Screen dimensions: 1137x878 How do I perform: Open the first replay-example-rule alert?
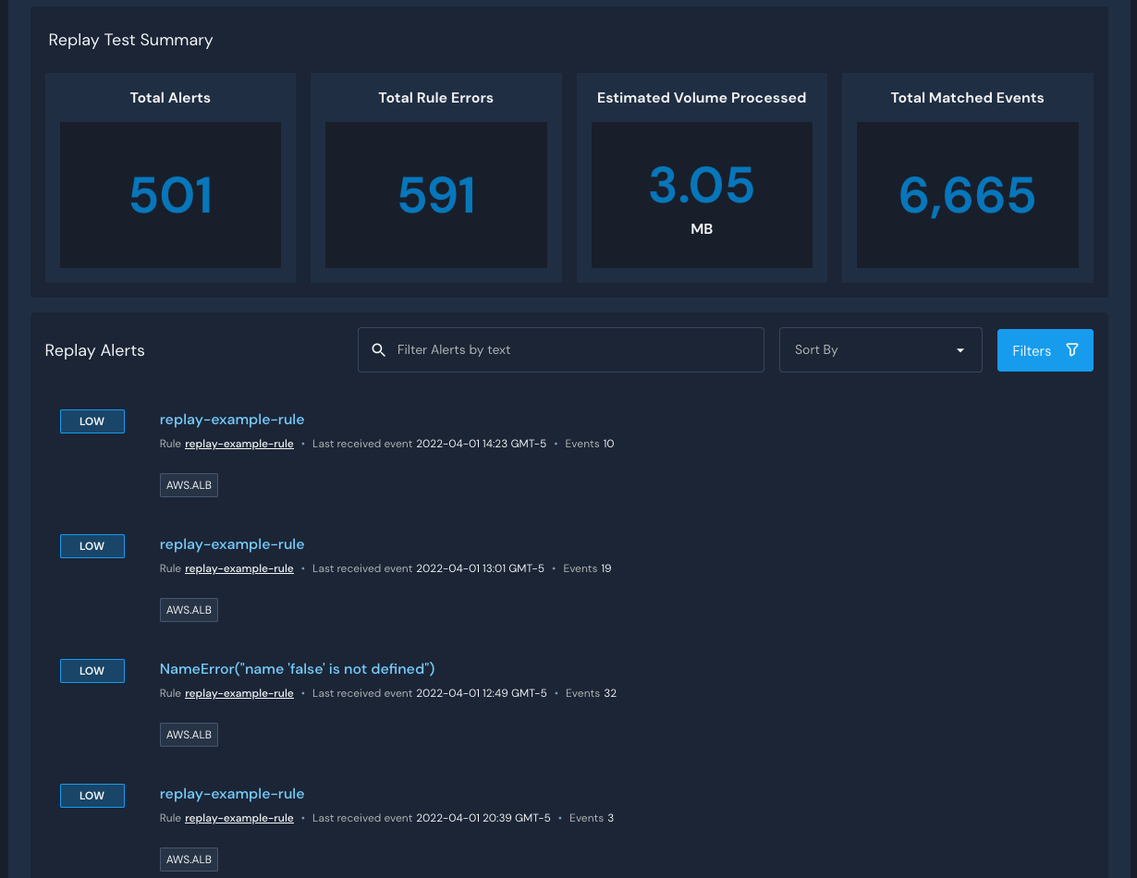232,419
